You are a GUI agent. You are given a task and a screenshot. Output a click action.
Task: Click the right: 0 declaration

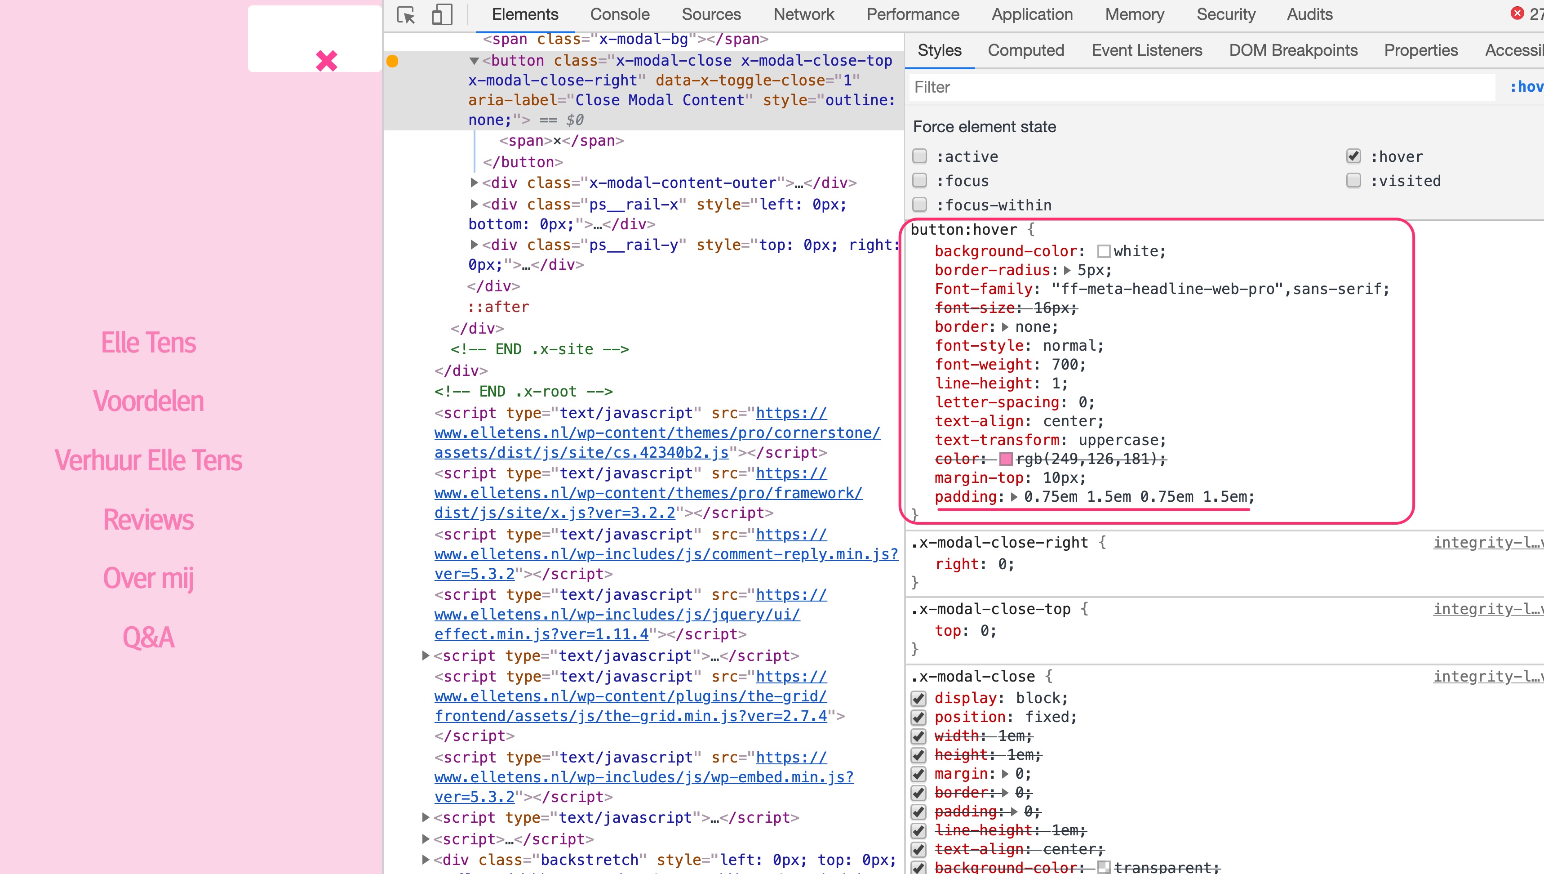point(975,564)
